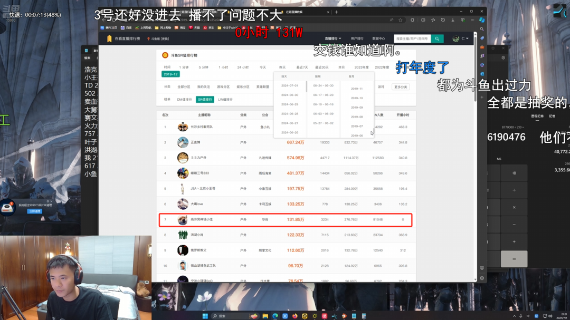Screen dimensions: 570x320
Task: Open streamer 高冷男神钱小佳 link
Action: (202, 219)
